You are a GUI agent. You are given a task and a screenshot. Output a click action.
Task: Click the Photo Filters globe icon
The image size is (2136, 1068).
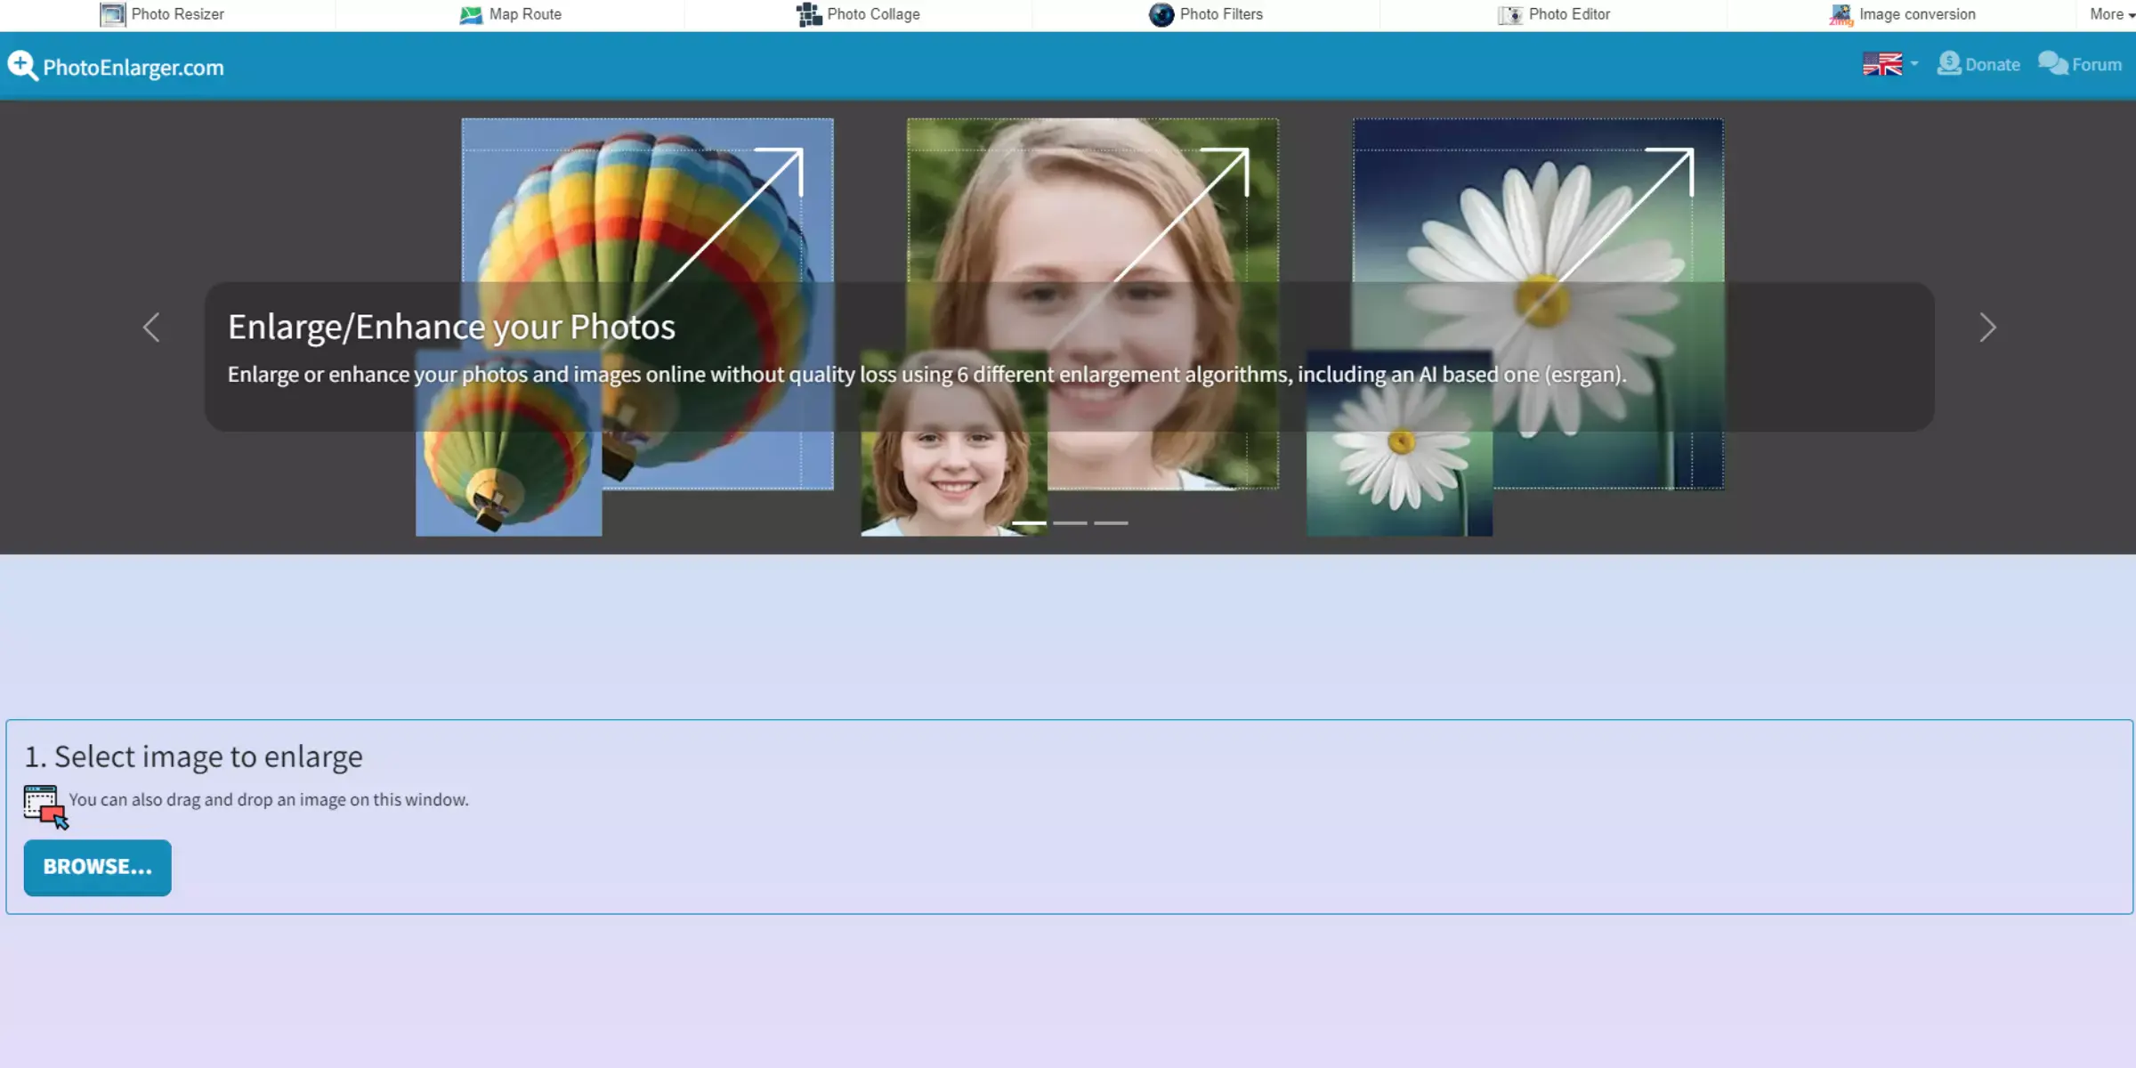1161,14
